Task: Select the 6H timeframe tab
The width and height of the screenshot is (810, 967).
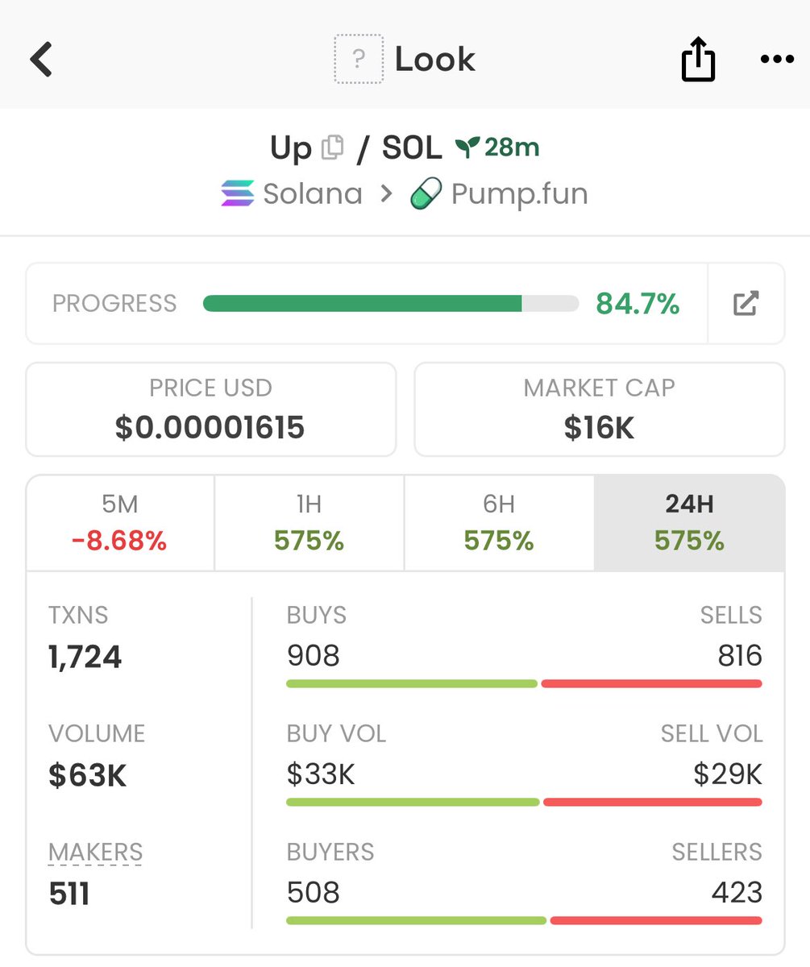Action: coord(499,523)
